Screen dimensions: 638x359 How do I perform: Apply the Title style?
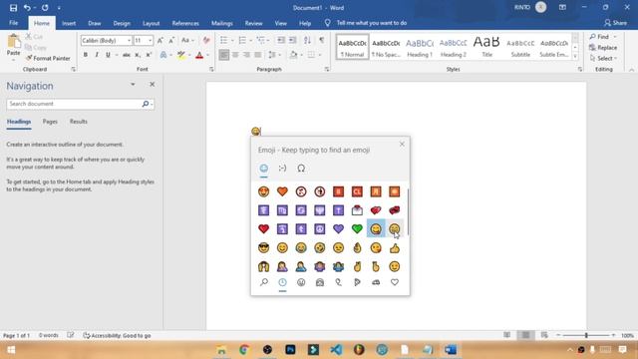486,47
